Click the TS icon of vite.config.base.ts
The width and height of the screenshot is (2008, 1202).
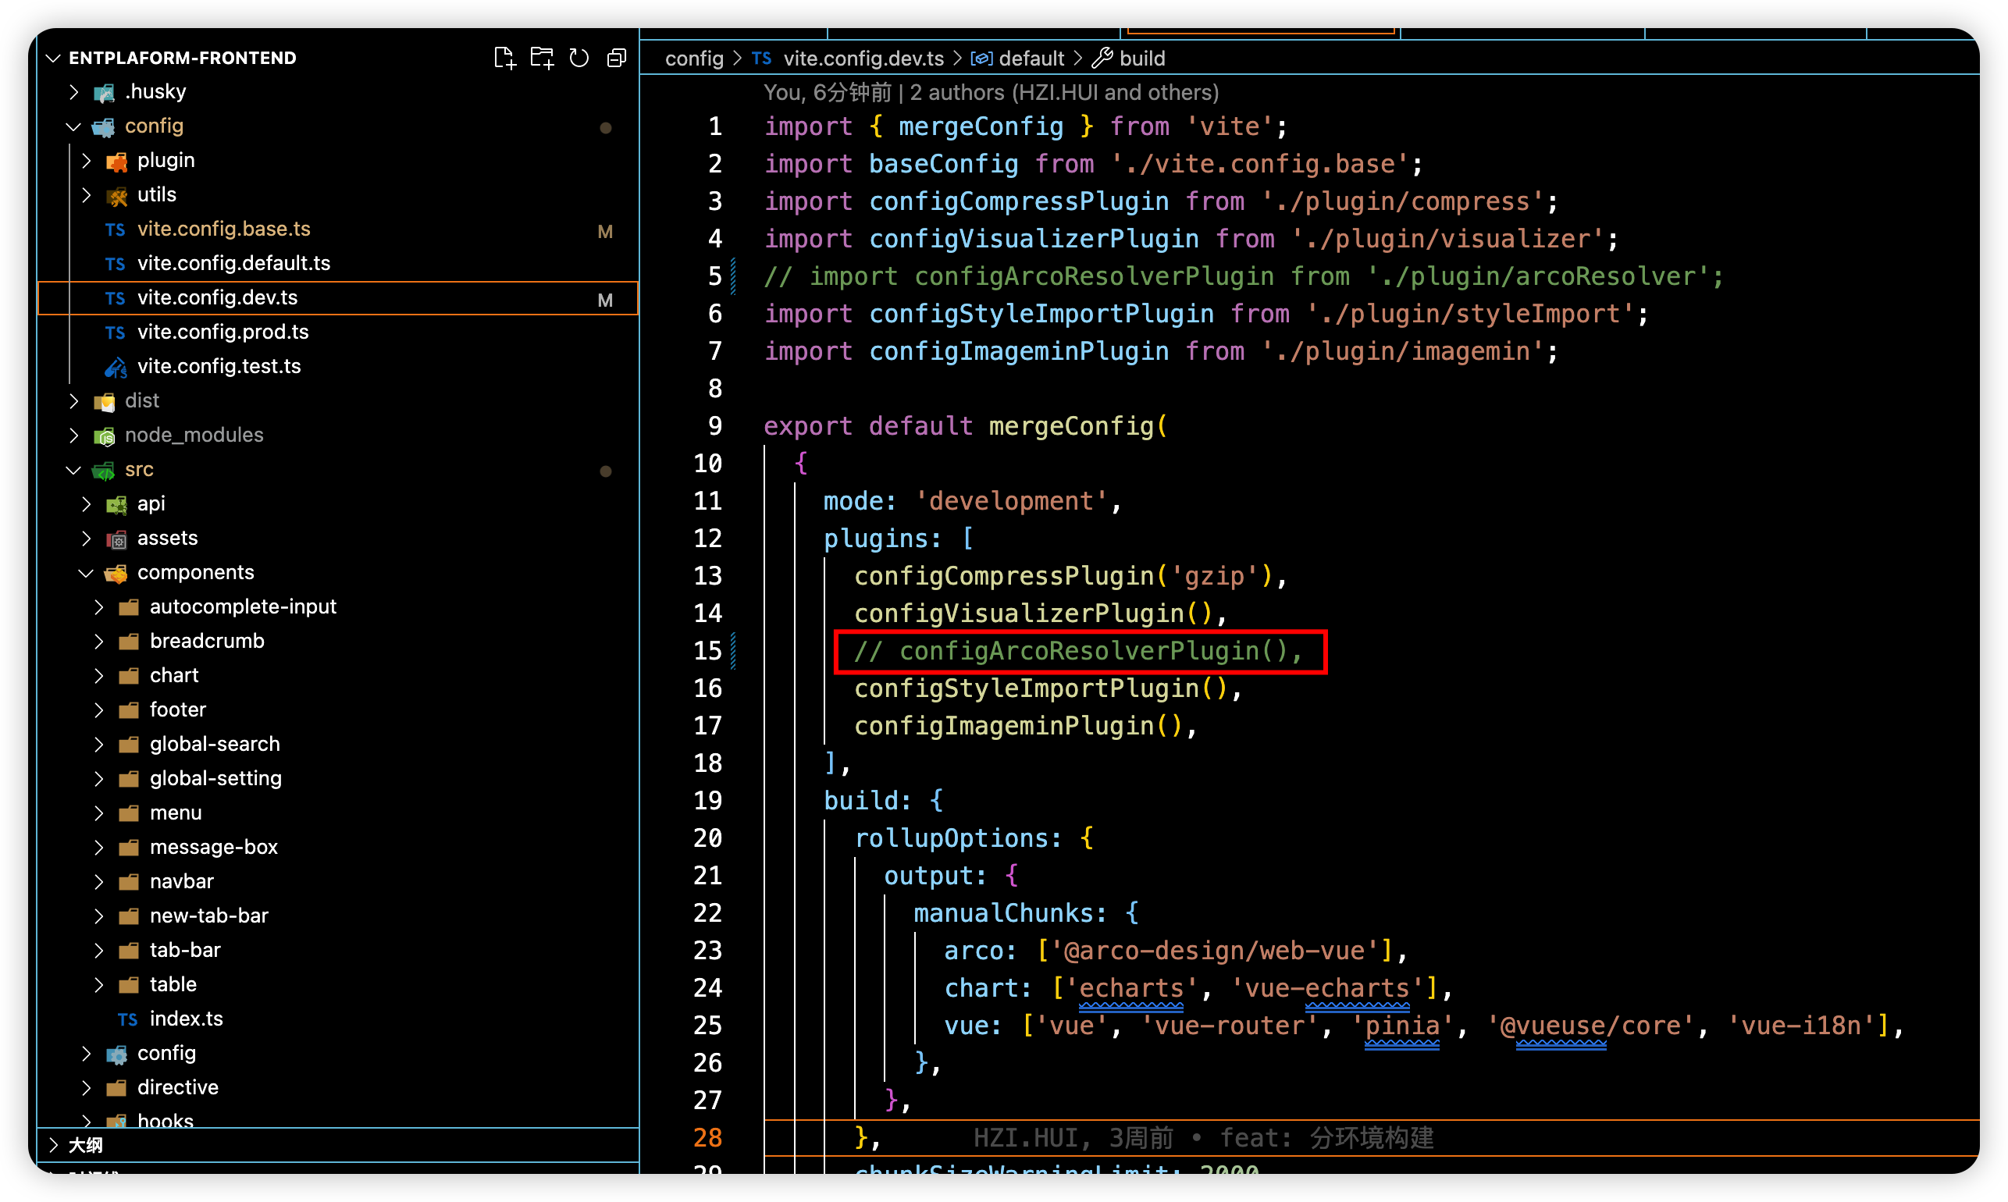pyautogui.click(x=115, y=230)
